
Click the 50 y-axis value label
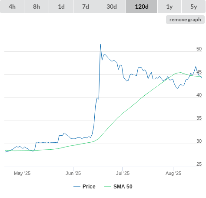(199, 49)
